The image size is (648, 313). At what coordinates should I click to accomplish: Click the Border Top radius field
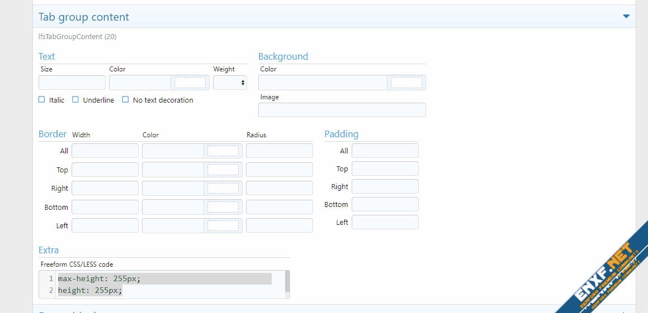tap(279, 170)
